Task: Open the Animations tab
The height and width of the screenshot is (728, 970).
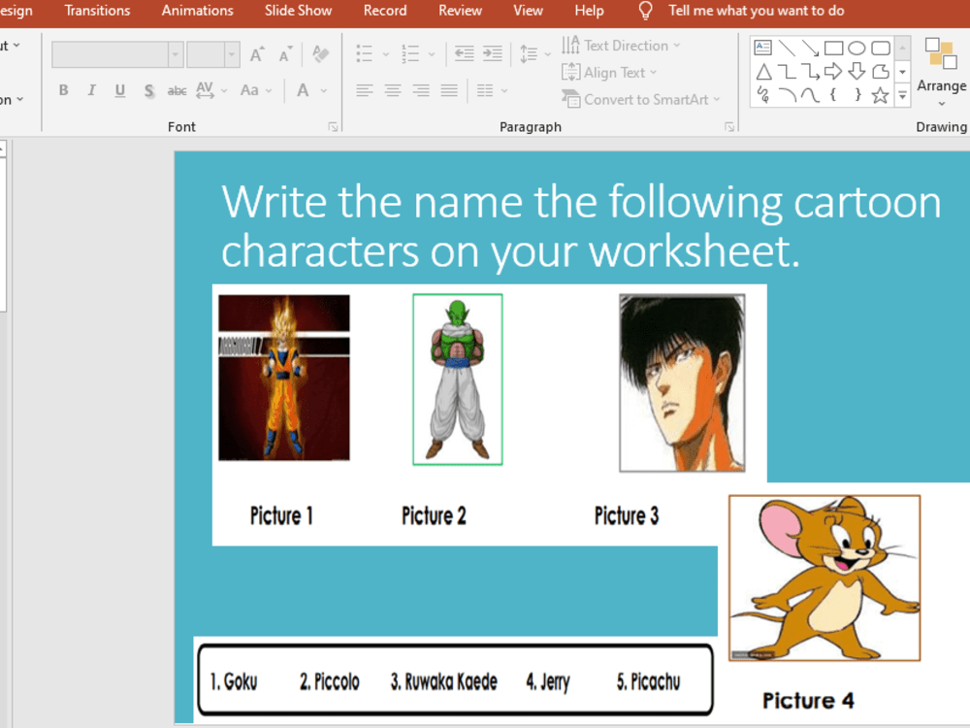Action: click(197, 11)
